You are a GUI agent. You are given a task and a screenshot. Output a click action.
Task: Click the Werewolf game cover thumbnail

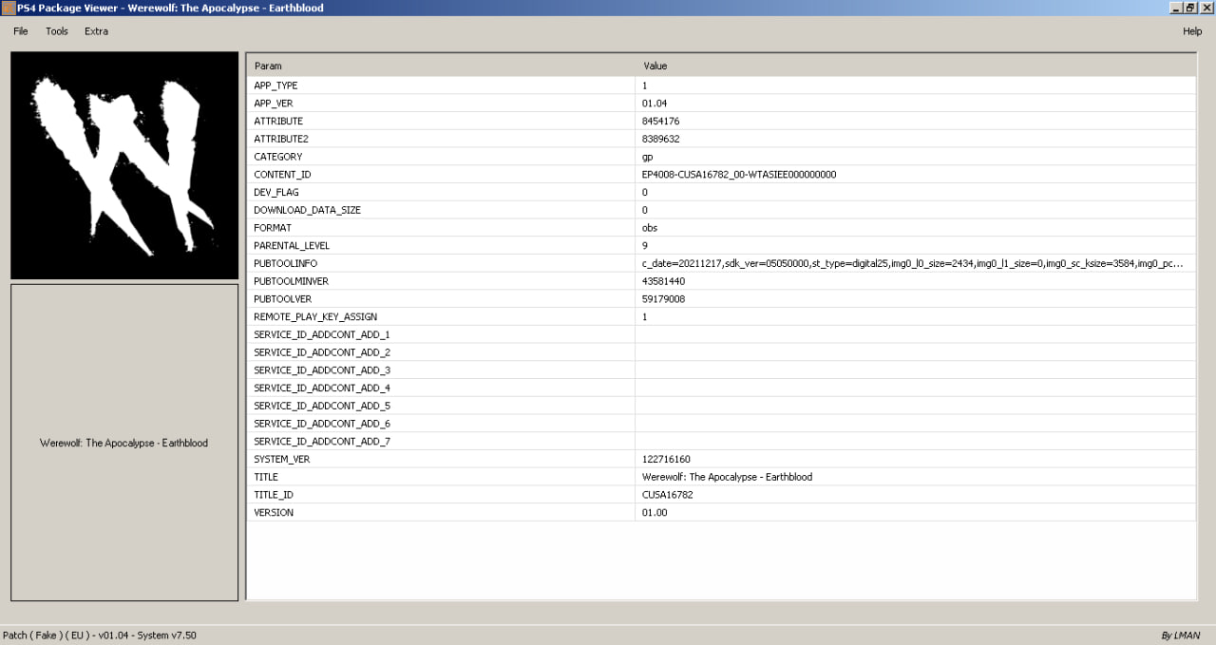click(x=124, y=165)
